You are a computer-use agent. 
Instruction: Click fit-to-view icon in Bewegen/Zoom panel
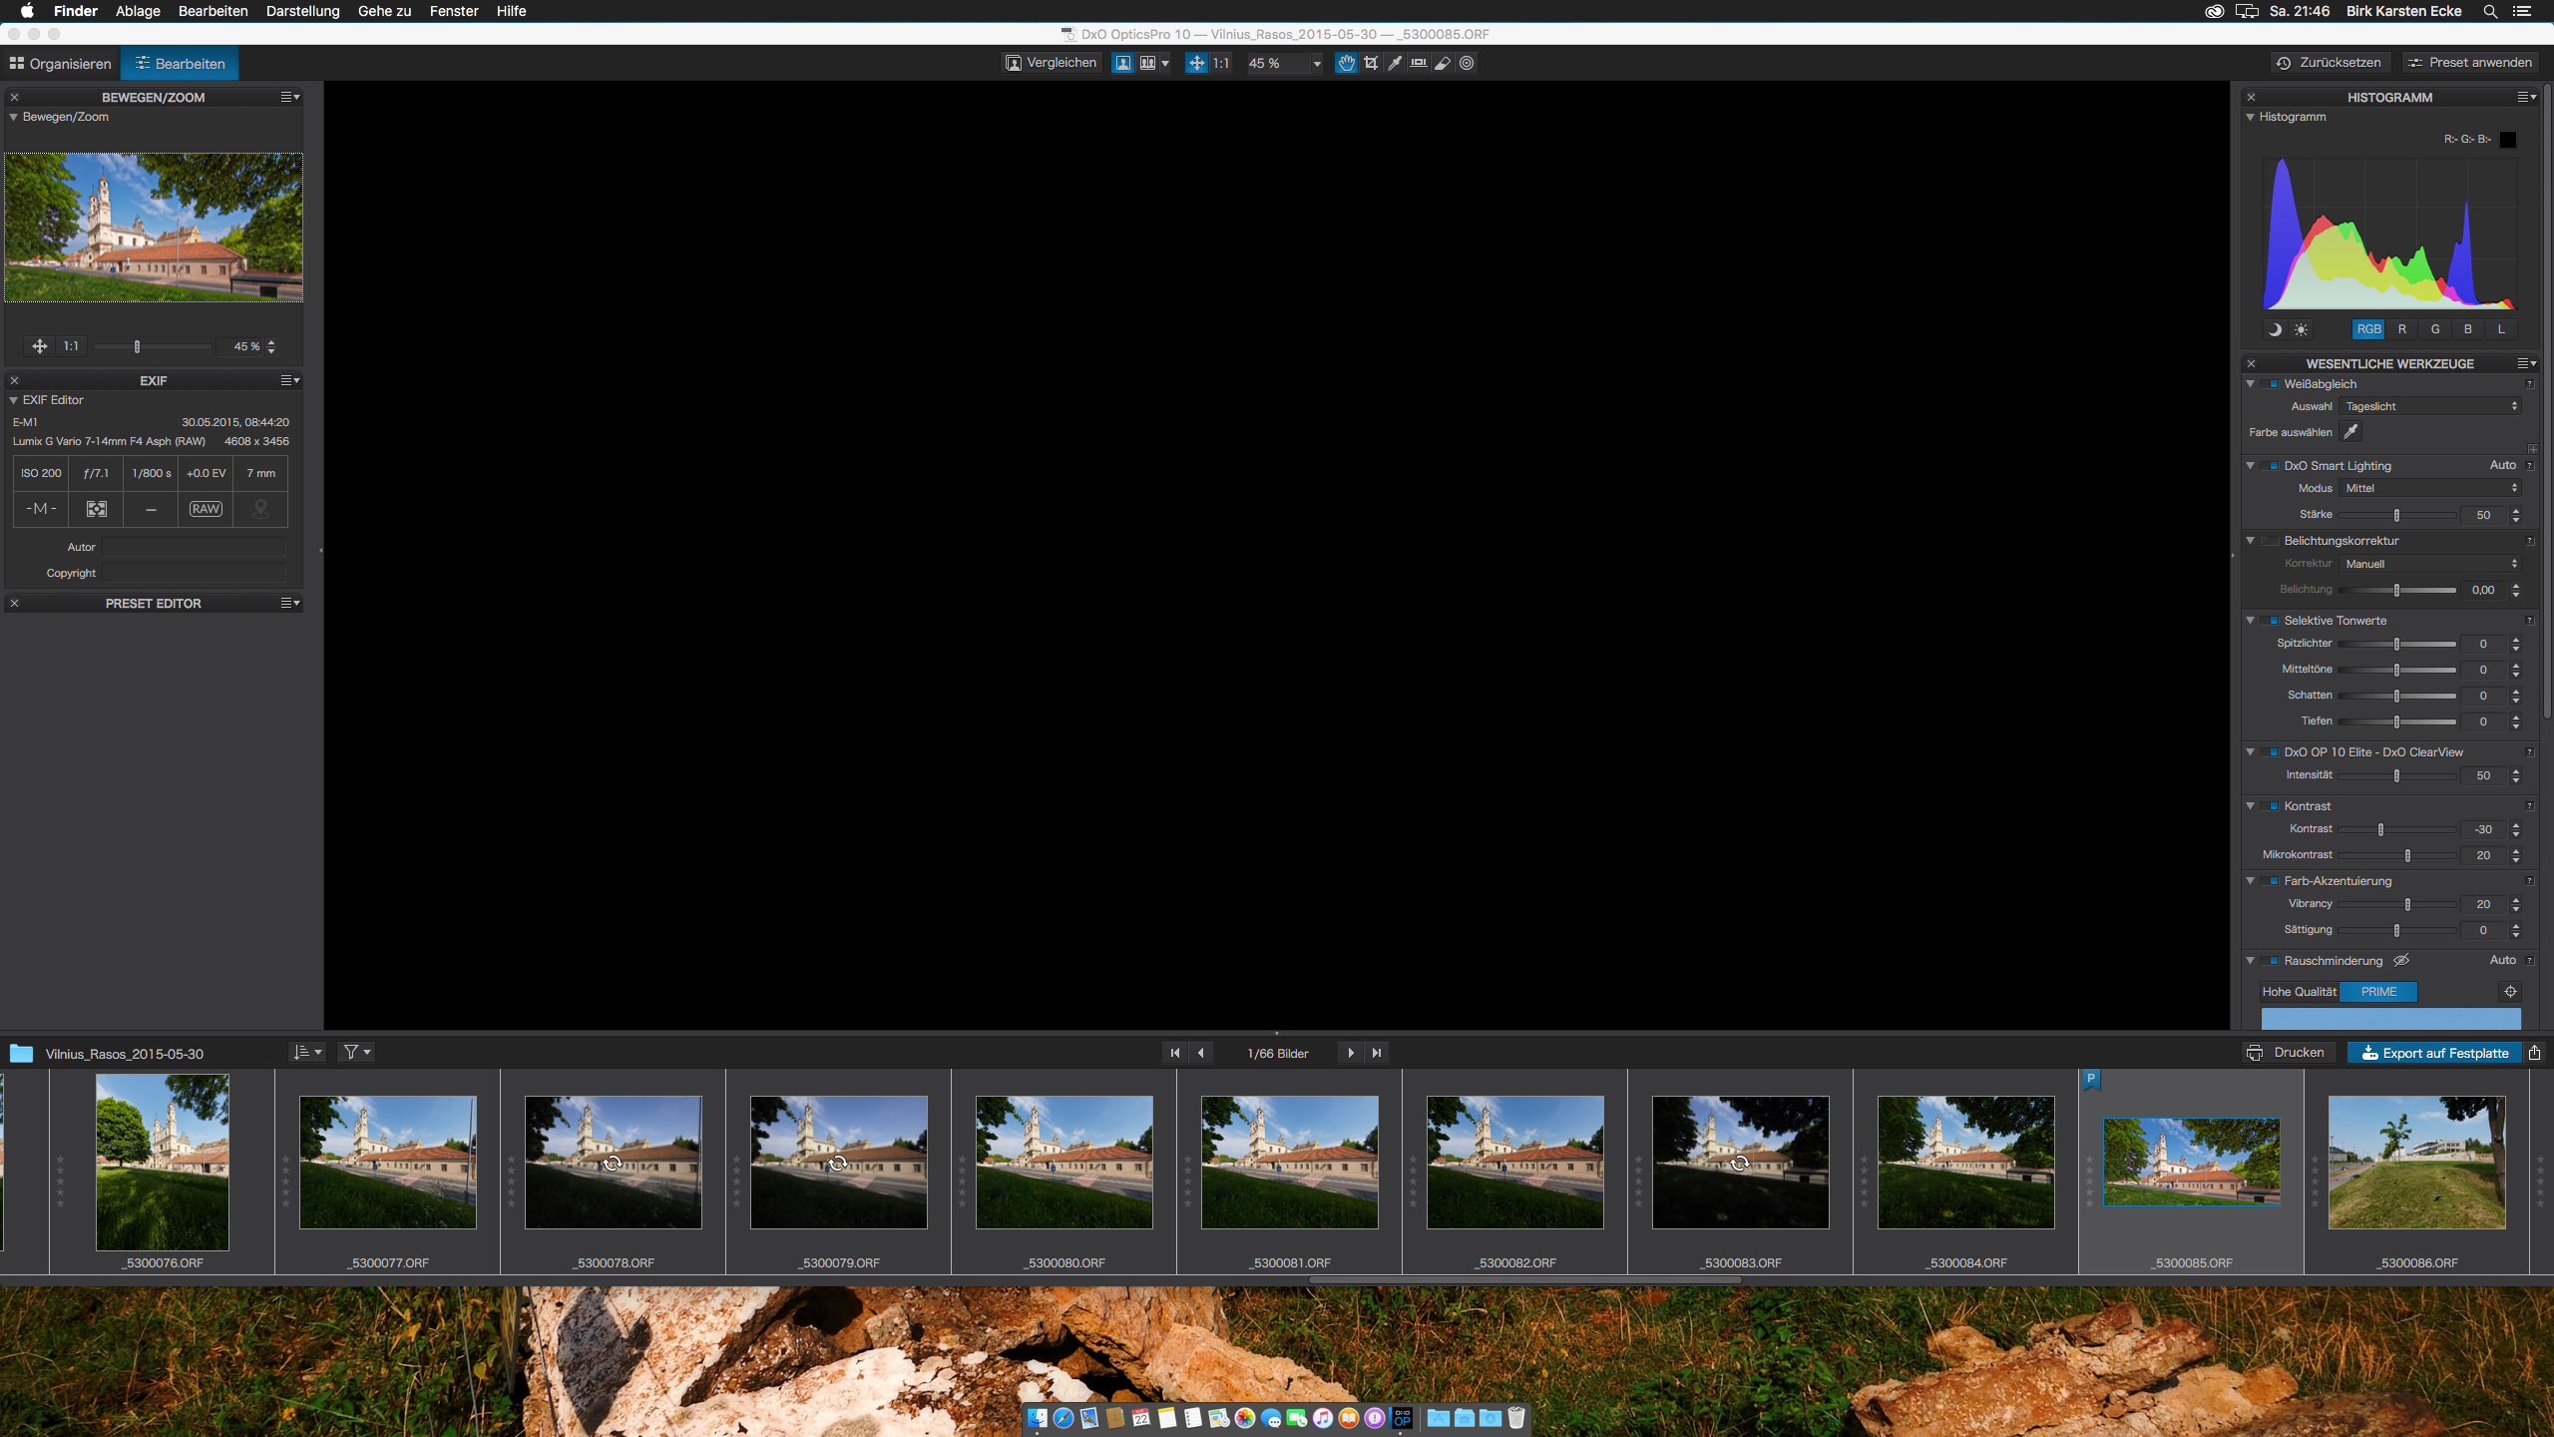pyautogui.click(x=40, y=346)
